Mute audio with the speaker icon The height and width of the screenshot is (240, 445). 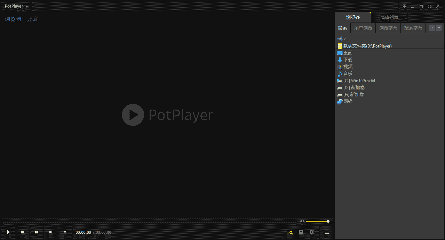click(x=302, y=221)
